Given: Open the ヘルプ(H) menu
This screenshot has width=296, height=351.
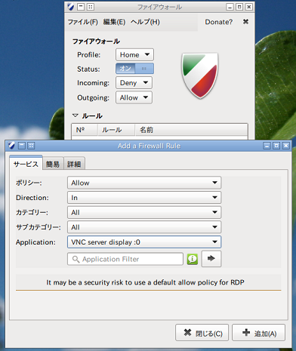Looking at the screenshot, I should [x=145, y=22].
